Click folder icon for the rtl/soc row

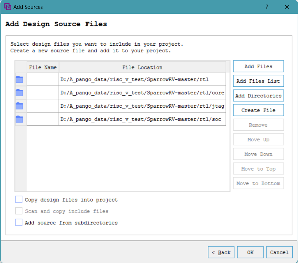[x=19, y=119]
